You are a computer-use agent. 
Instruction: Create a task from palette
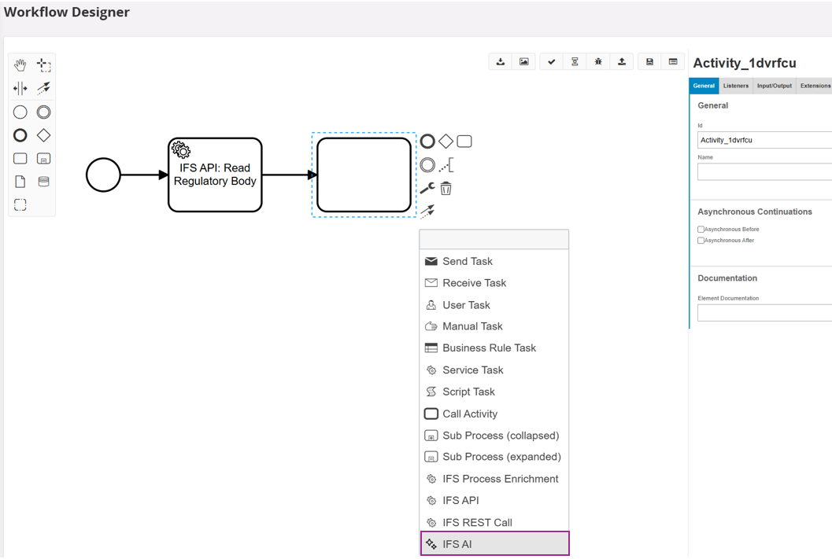point(20,159)
